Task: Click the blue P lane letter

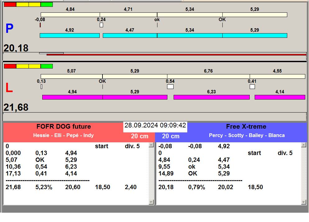Action: pyautogui.click(x=9, y=28)
